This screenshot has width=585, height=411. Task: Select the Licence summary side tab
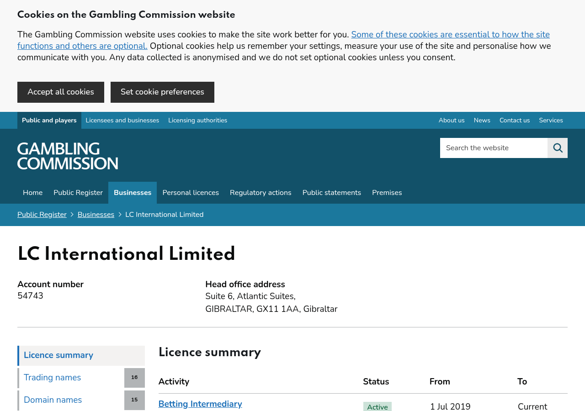click(x=81, y=356)
